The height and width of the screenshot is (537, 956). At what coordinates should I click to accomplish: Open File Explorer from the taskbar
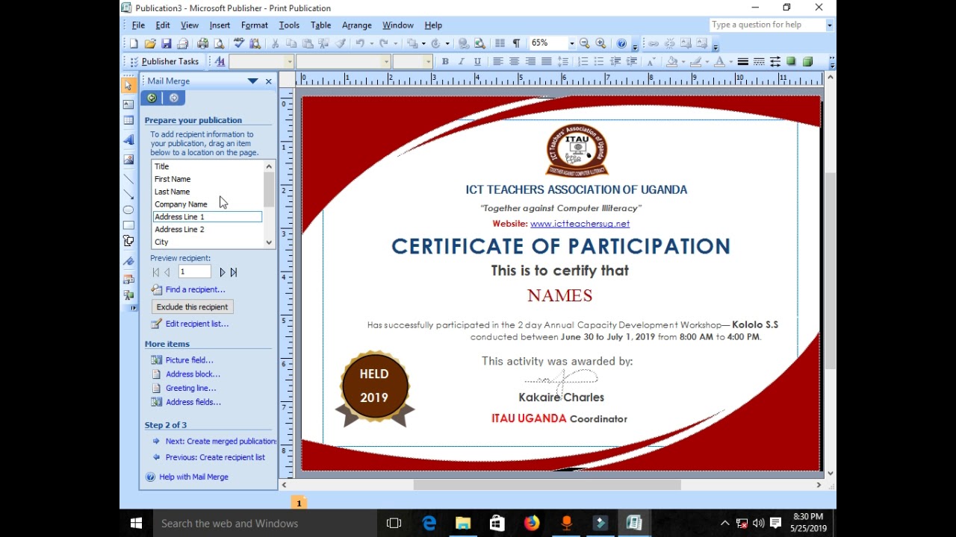[x=463, y=524]
